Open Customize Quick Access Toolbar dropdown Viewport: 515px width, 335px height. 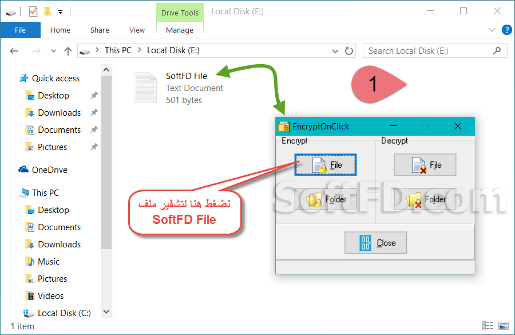pyautogui.click(x=61, y=12)
